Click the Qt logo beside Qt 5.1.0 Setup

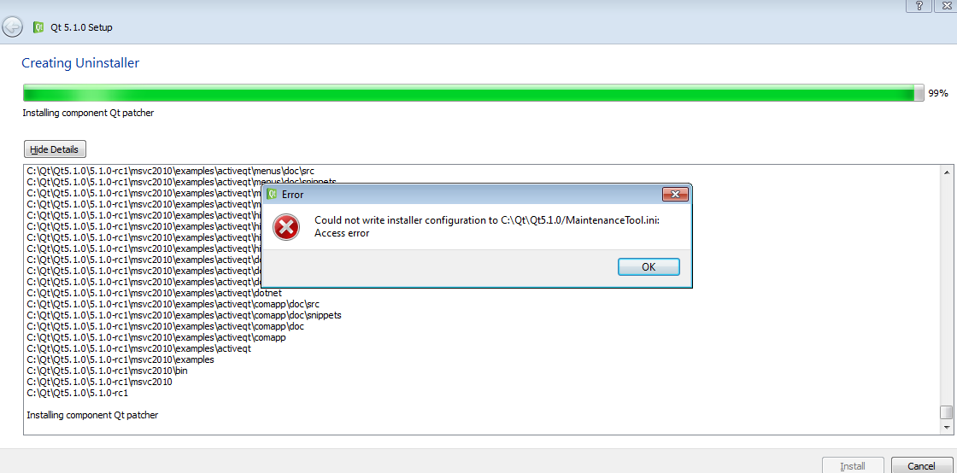tap(38, 27)
